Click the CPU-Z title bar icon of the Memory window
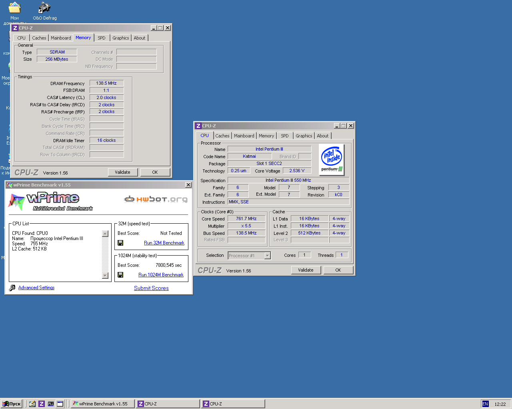512x409 pixels. tap(15, 28)
